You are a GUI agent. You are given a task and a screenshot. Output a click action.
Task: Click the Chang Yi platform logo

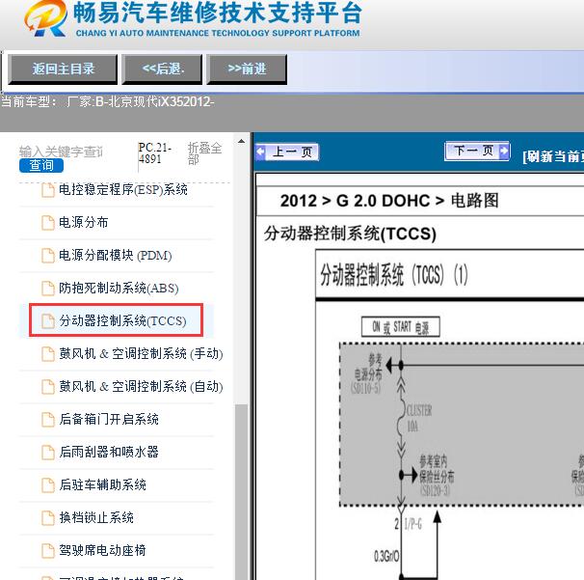click(x=46, y=18)
